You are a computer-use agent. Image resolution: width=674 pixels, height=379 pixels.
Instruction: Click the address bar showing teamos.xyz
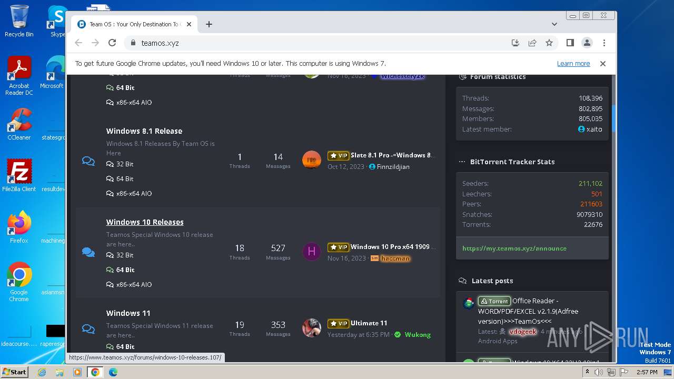click(x=316, y=43)
